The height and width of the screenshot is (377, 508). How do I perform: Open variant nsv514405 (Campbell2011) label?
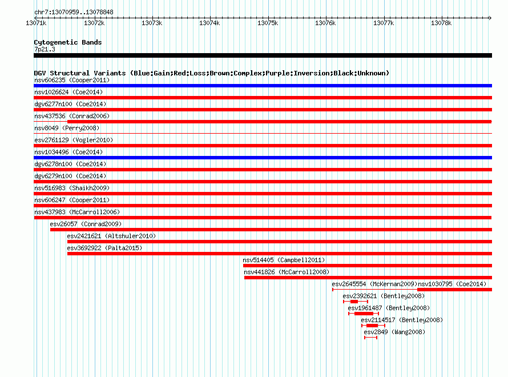pos(284,260)
